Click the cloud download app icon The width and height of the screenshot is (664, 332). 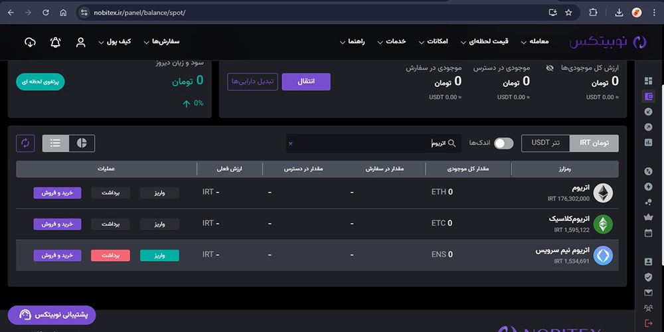pos(30,42)
